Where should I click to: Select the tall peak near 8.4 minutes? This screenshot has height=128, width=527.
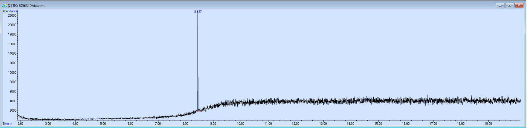pyautogui.click(x=198, y=60)
